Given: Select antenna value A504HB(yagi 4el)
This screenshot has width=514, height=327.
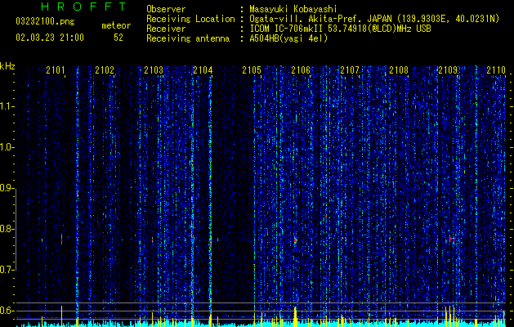Looking at the screenshot, I should [288, 38].
